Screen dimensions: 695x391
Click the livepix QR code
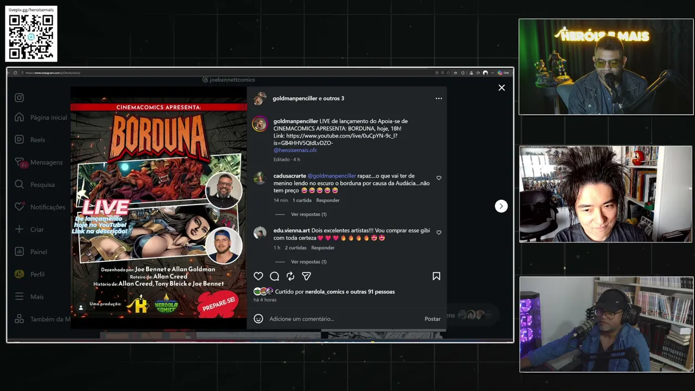pyautogui.click(x=31, y=37)
